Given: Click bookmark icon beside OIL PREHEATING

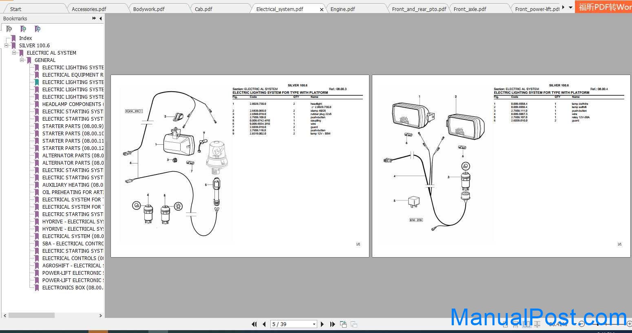Looking at the screenshot, I should tap(37, 192).
